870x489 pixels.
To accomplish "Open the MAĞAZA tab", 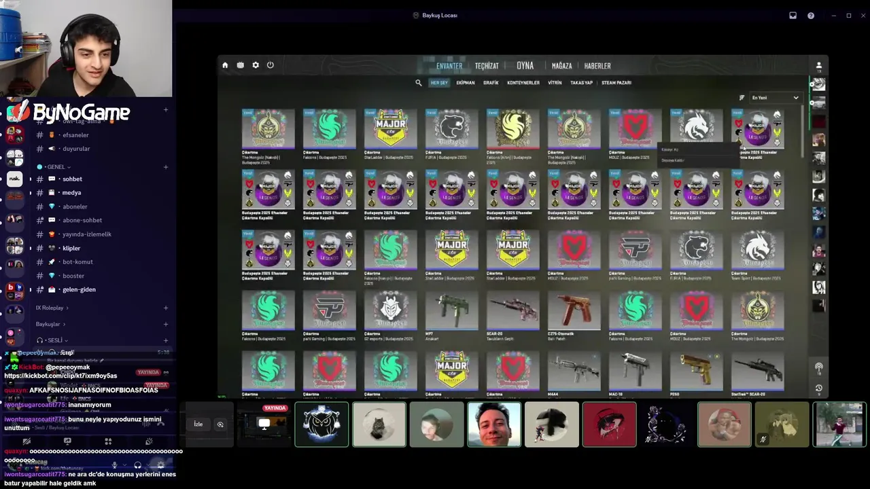I will [561, 66].
